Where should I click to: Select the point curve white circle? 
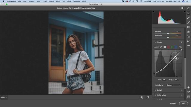pos(164,47)
